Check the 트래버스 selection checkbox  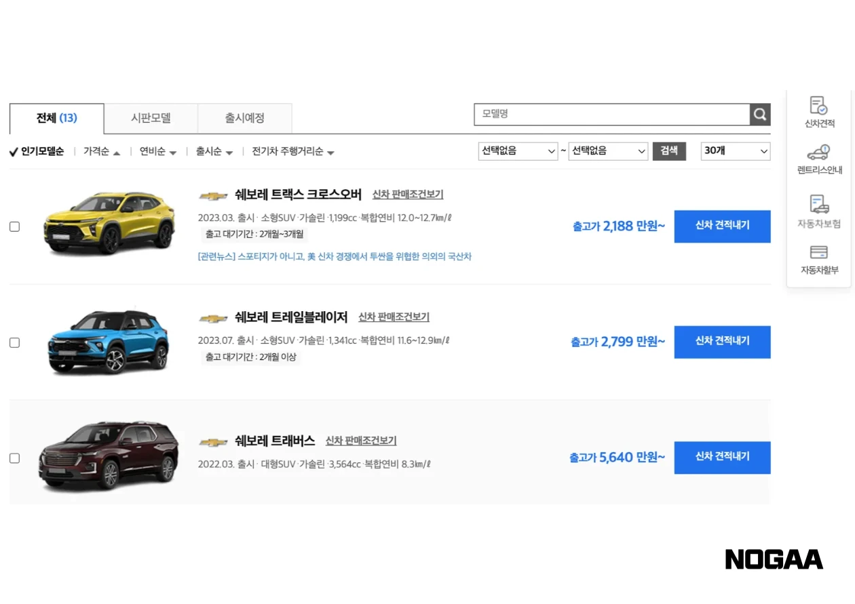pyautogui.click(x=14, y=458)
